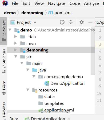Click line number 5 in editor gutter
The height and width of the screenshot is (120, 104).
(100, 58)
